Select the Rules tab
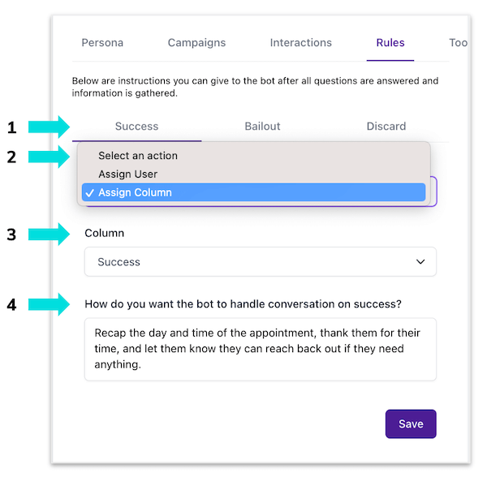Screen dimensions: 487x482 click(390, 43)
